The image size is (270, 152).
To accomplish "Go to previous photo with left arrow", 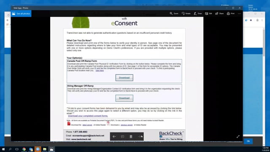I will coord(114,136).
